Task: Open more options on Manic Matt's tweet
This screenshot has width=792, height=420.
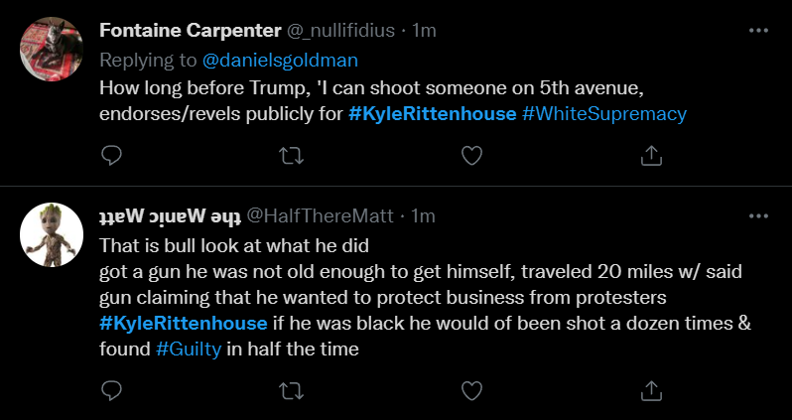Action: pyautogui.click(x=758, y=215)
